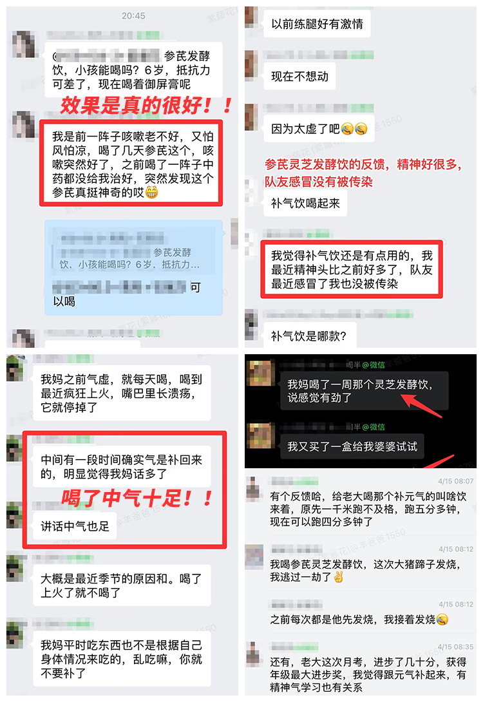Select the 补气饮喝起来 message bubble

305,204
